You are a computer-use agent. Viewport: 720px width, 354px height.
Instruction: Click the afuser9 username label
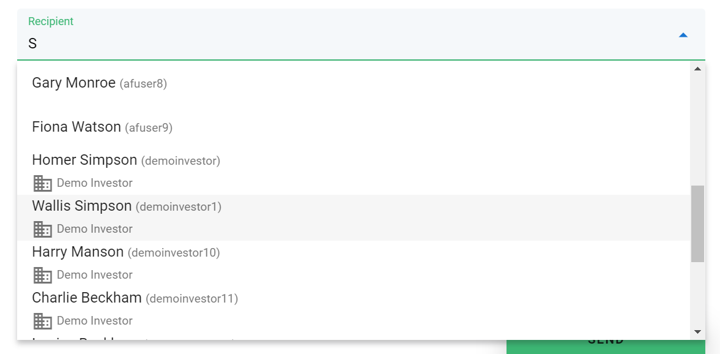(x=149, y=128)
